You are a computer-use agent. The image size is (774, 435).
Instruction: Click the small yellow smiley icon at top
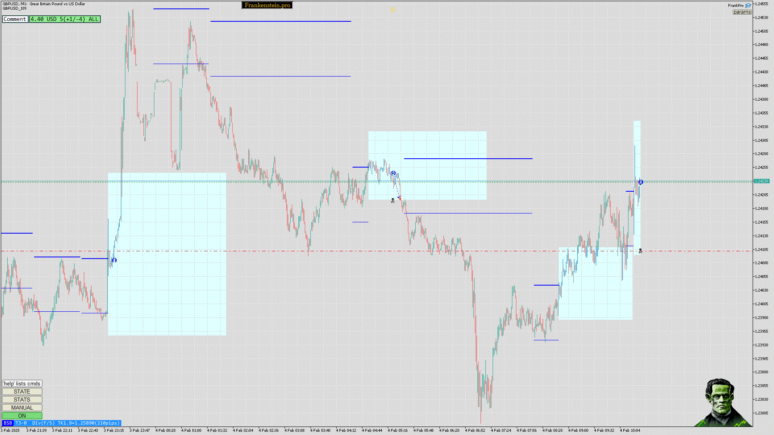click(x=393, y=9)
